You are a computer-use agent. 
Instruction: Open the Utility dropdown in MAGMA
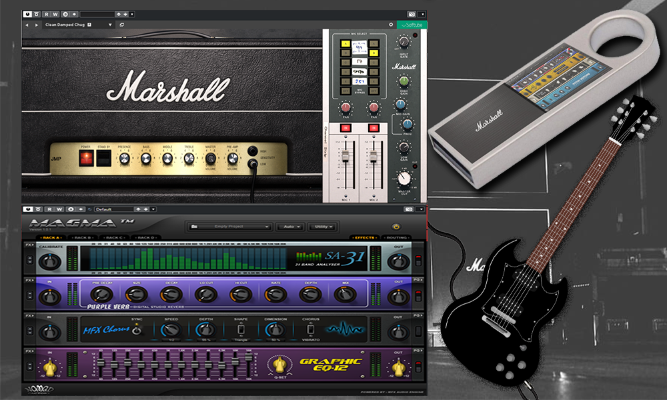323,226
